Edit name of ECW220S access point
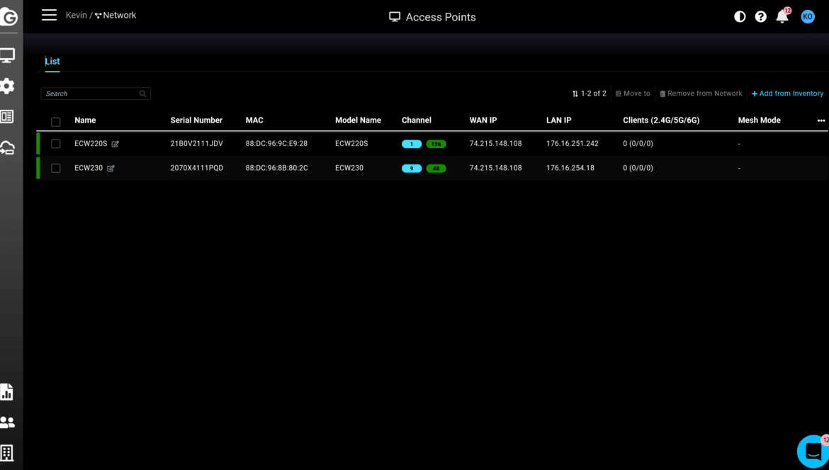Viewport: 829px width, 470px height. pos(115,144)
